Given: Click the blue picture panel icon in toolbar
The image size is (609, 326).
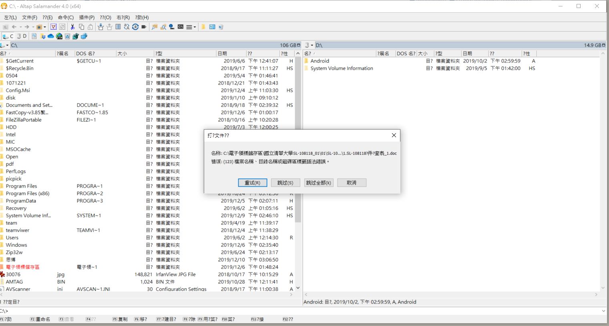Looking at the screenshot, I should pos(212,27).
